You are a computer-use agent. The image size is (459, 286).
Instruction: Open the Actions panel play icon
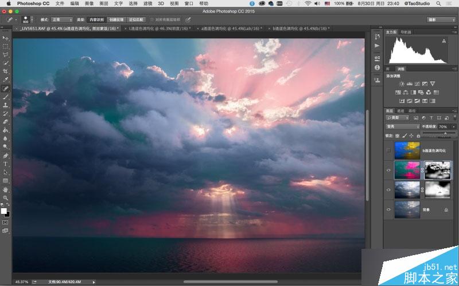point(377,46)
